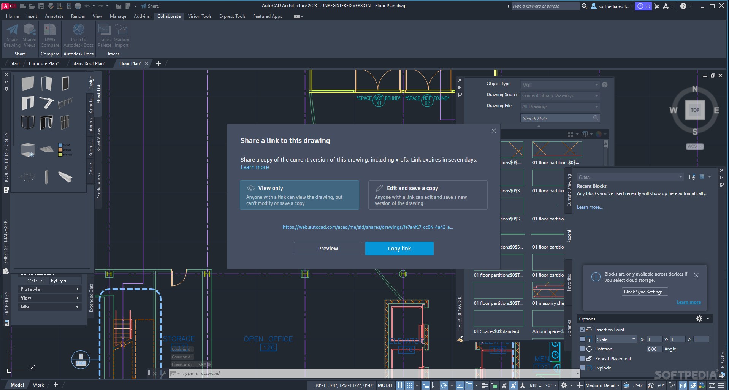Open Options gear in Blocks palette
This screenshot has width=729, height=390.
(699, 319)
